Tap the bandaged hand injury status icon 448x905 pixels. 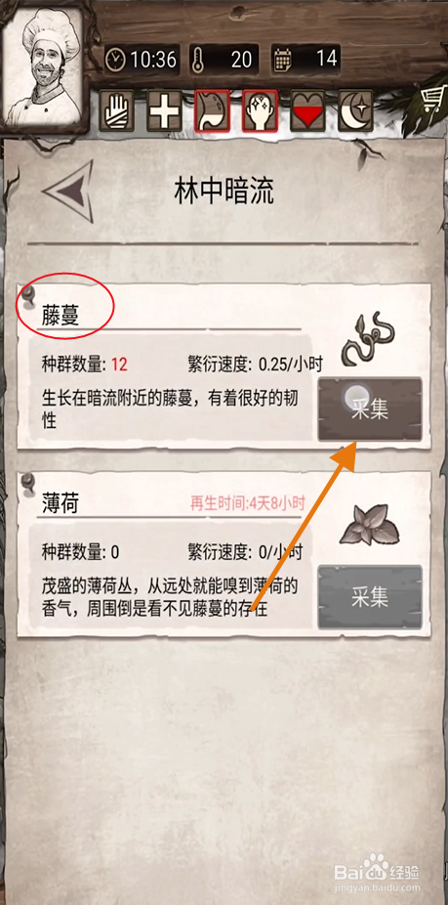(x=117, y=110)
